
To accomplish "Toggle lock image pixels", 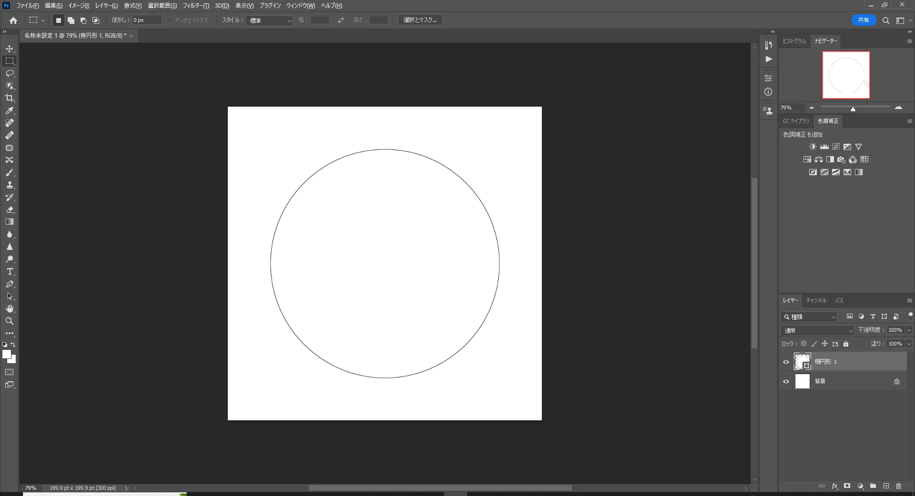I will 814,344.
